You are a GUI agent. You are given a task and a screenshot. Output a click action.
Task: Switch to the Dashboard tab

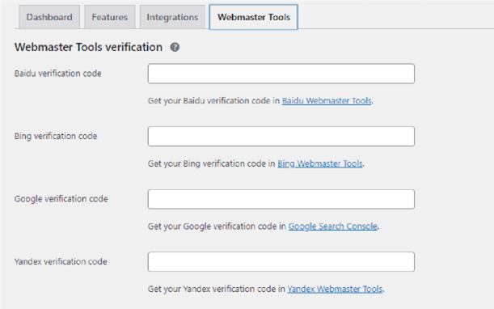click(49, 17)
